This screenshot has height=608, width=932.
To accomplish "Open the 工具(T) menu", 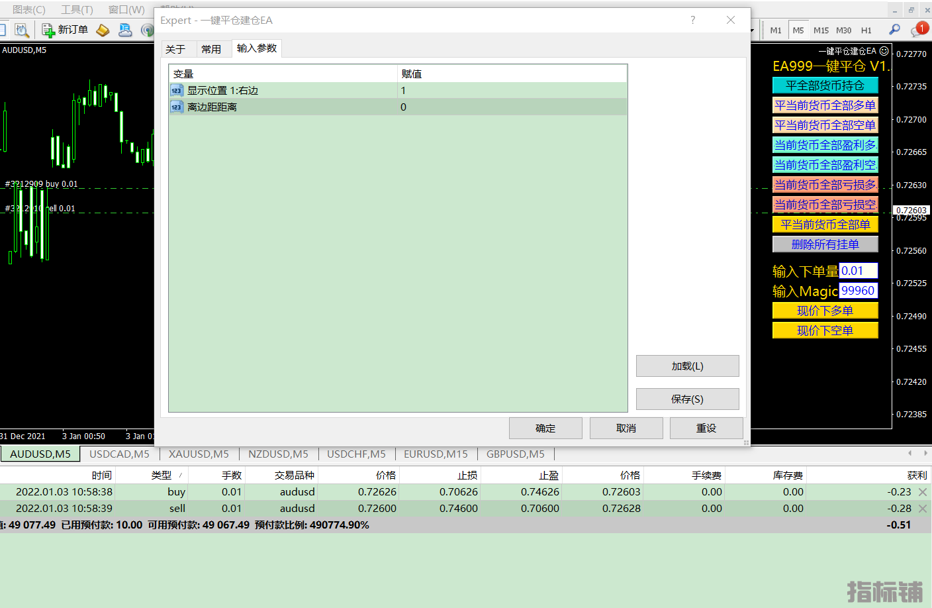I will [77, 9].
